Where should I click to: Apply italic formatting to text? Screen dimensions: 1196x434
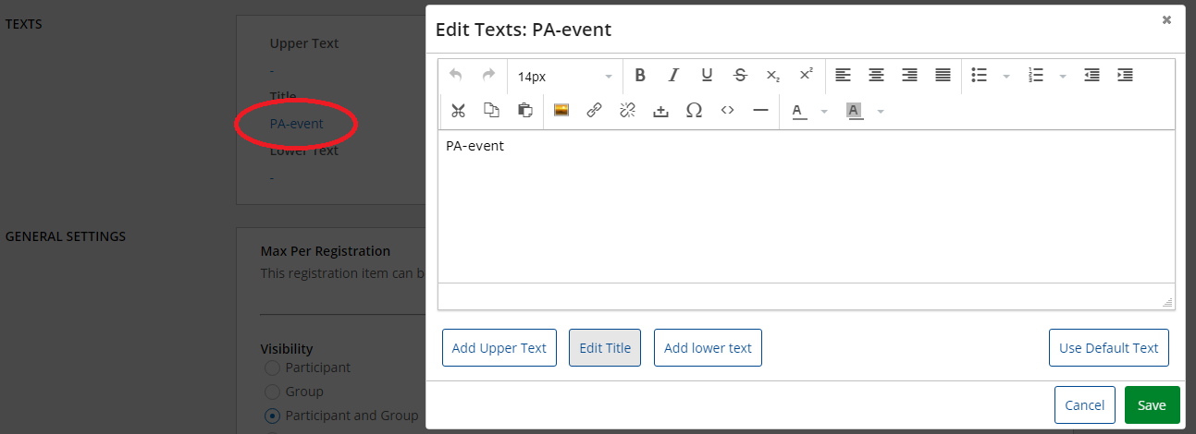coord(673,76)
